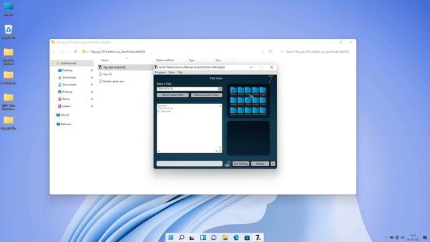Click the Explorer Back navigation arrow

click(54, 52)
